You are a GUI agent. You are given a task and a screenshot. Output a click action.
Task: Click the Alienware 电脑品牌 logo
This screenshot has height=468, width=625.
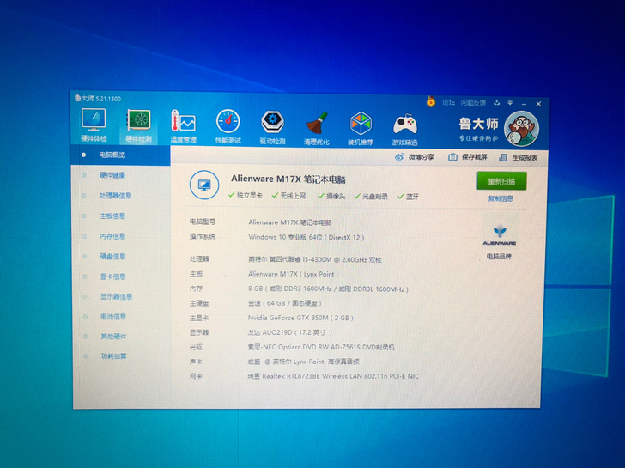point(500,234)
